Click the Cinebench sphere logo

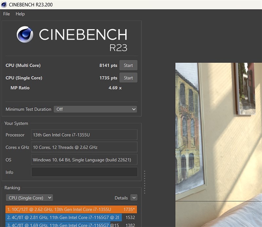click(x=25, y=34)
